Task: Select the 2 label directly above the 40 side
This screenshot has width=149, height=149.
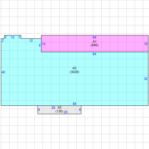Action: (x=3, y=41)
